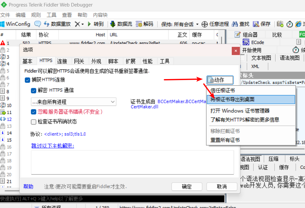Switch to the 连接 options tab
This screenshot has width=305, height=208.
point(62,61)
